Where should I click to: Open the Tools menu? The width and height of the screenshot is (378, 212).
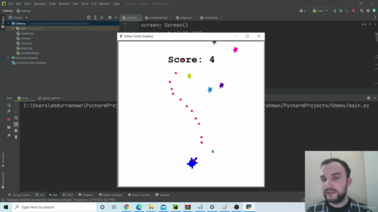84,4
